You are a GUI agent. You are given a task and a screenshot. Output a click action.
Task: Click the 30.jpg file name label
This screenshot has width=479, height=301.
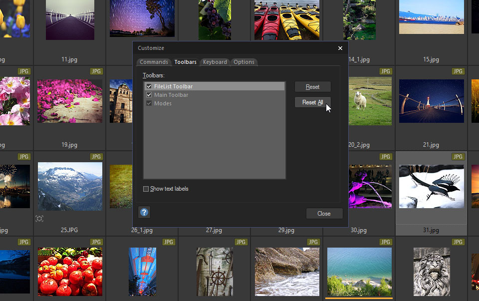tap(359, 230)
